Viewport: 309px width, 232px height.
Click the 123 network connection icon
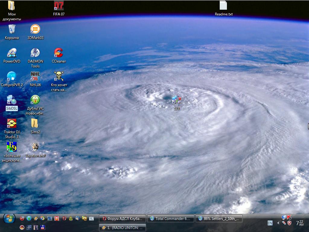click(x=176, y=100)
